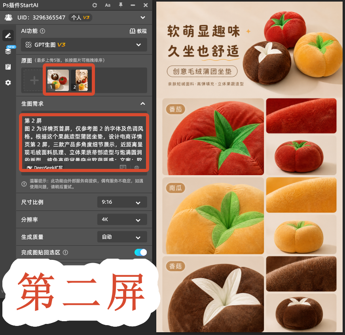Pin the StartAI plugin panel

(121, 5)
